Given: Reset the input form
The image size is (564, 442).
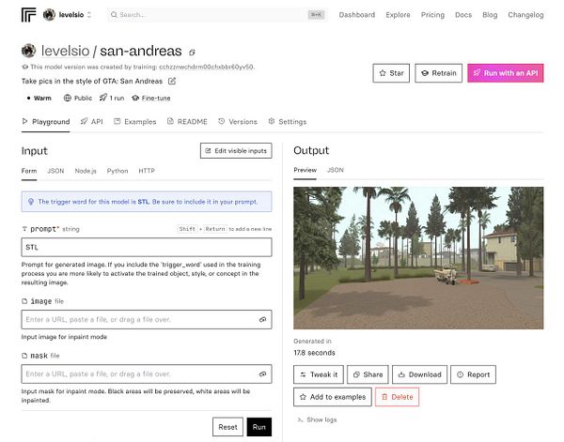Looking at the screenshot, I should (x=227, y=427).
